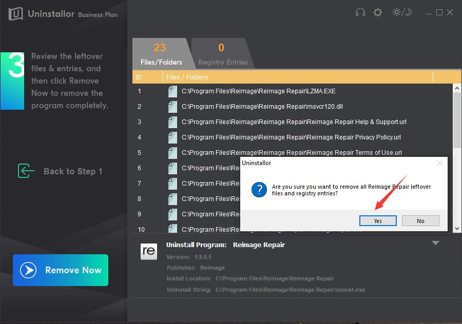Click the scrollbar down arrow in file list
This screenshot has height=324, width=462.
(x=457, y=228)
